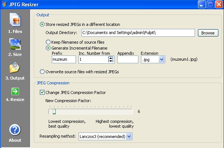Click the JPEG Resizer title bar icon
Screen dimensions: 224x148
click(x=4, y=4)
